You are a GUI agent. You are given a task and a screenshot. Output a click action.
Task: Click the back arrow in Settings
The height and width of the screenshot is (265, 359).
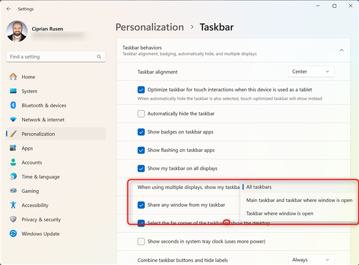pos(9,9)
